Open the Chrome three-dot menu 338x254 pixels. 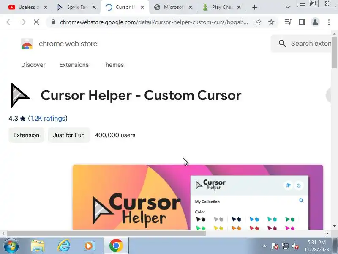click(x=329, y=22)
